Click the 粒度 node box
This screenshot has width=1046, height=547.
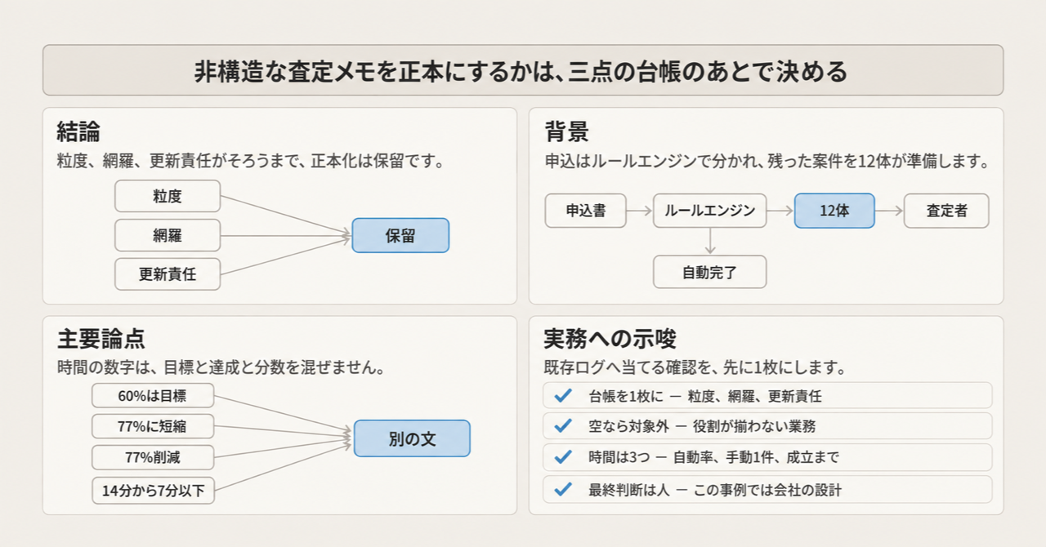168,197
